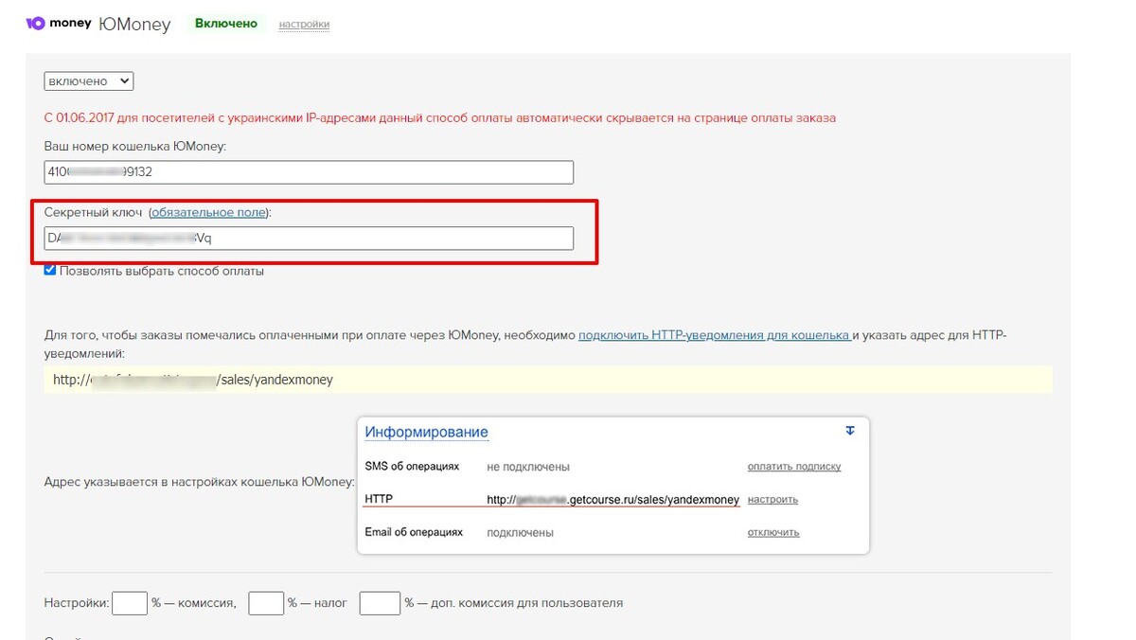Click the Информирование heading link
This screenshot has height=640, width=1136.
427,432
